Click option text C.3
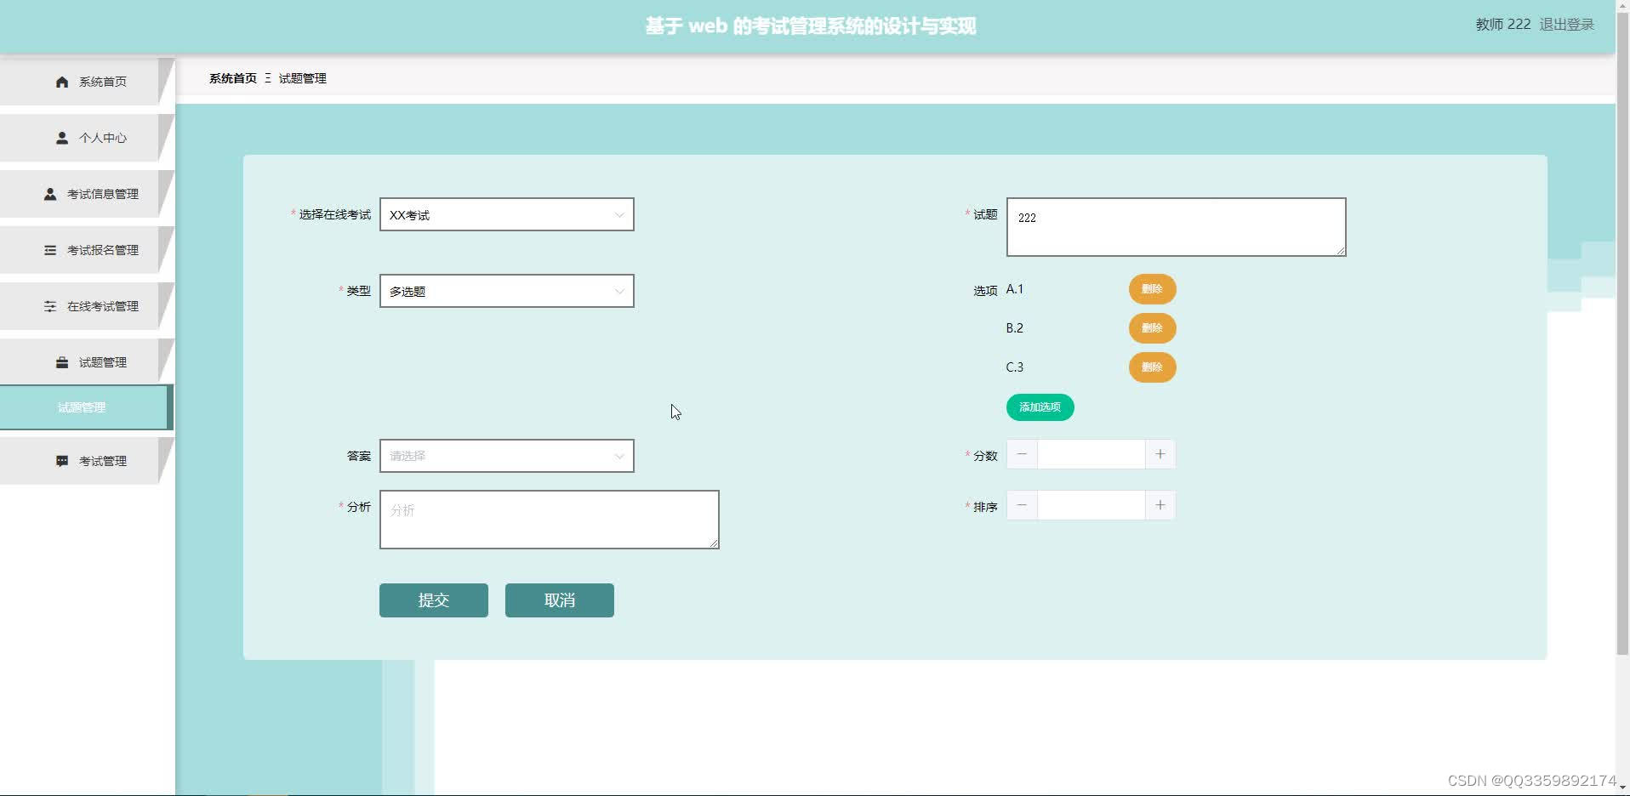This screenshot has height=796, width=1630. (x=1015, y=367)
